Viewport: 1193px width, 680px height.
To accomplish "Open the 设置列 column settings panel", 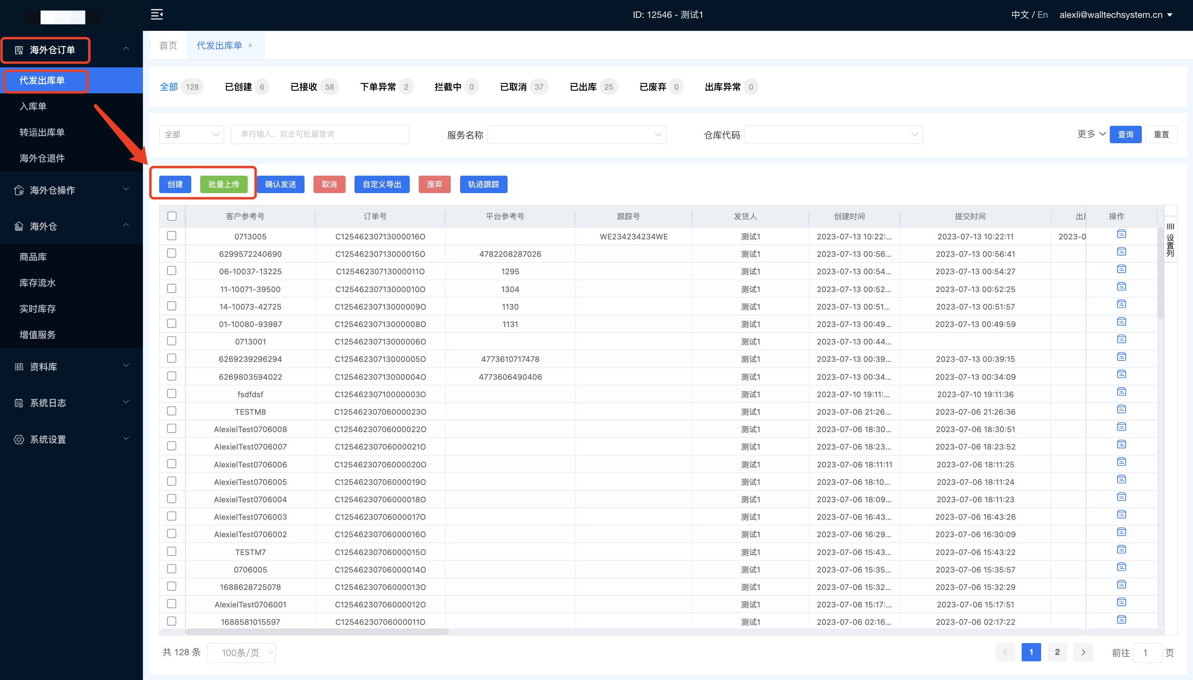I will [x=1170, y=240].
